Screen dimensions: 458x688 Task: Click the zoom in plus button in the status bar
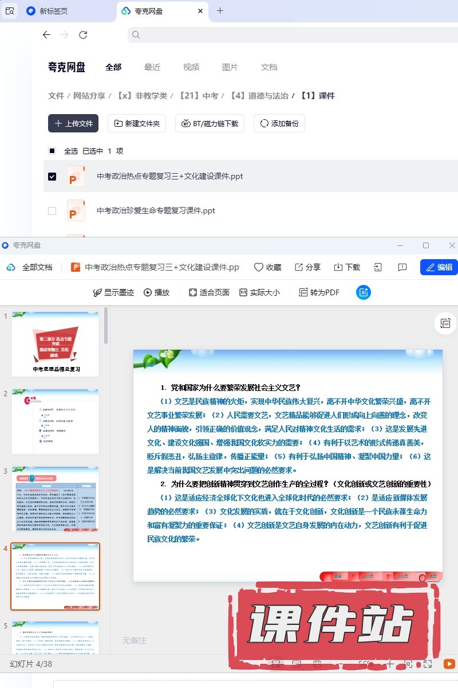click(390, 664)
